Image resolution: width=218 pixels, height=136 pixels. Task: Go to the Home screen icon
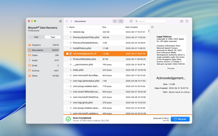[x=60, y=21]
